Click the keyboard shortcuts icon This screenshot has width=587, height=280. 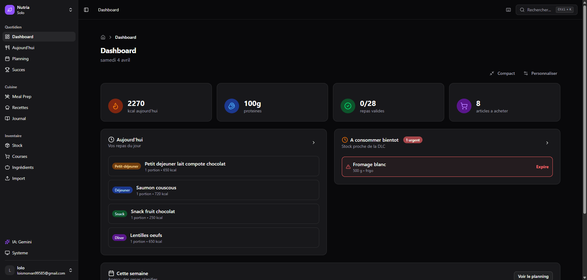[x=508, y=10]
